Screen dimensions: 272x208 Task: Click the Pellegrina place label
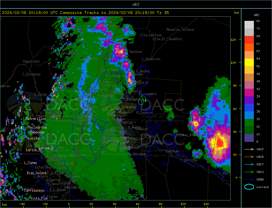coord(38,127)
